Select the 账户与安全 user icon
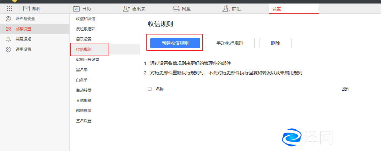 point(8,19)
